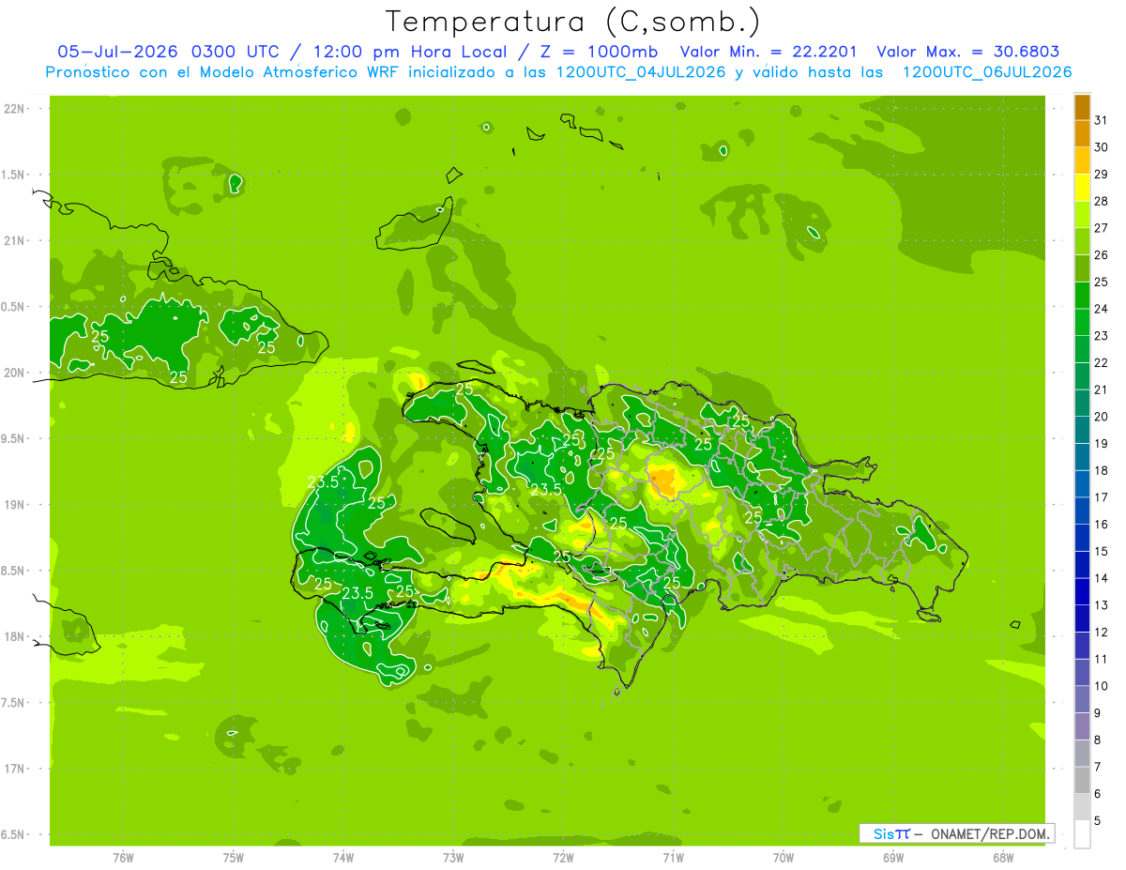Click the "69W" longitude axis label
The image size is (1126, 870).
(893, 858)
